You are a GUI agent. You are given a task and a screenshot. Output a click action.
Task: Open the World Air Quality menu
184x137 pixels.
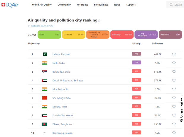(42, 5)
